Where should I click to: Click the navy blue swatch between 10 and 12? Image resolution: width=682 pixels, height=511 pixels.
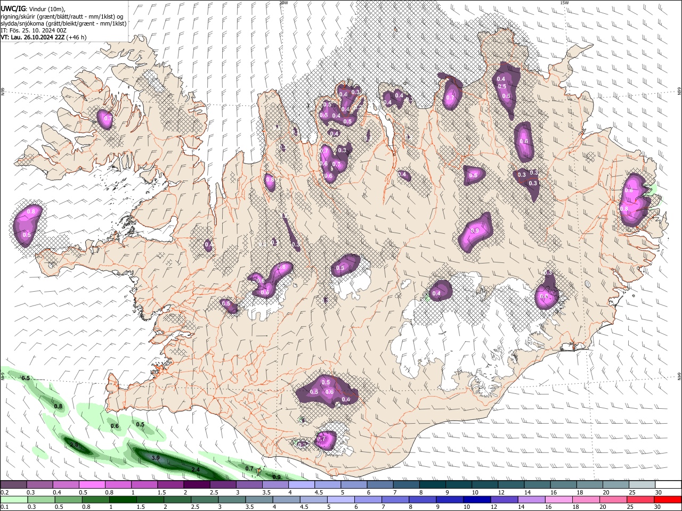coord(476,499)
